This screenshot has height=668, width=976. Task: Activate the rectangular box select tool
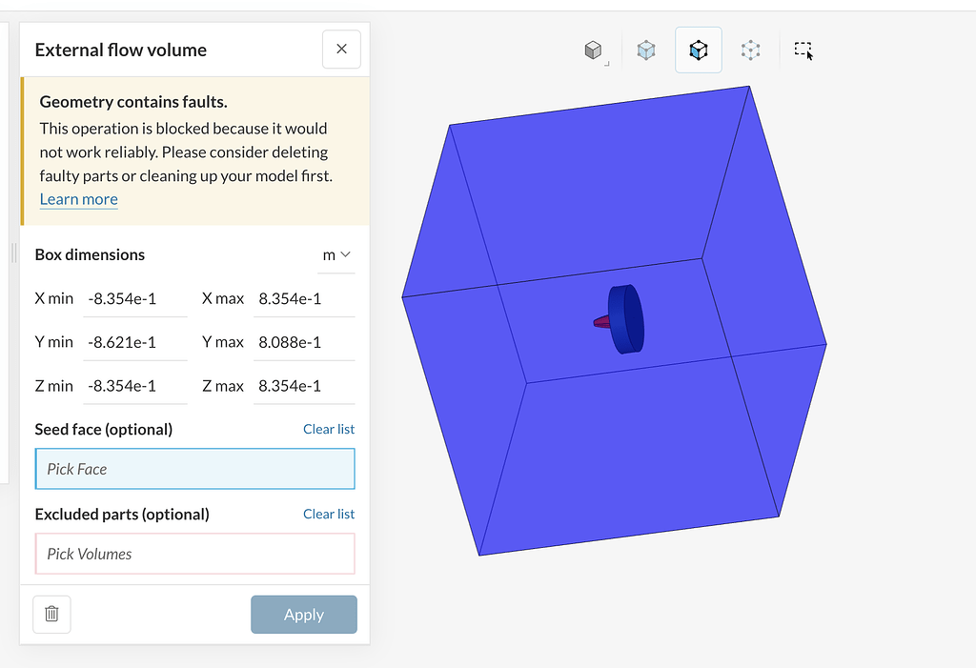coord(803,50)
